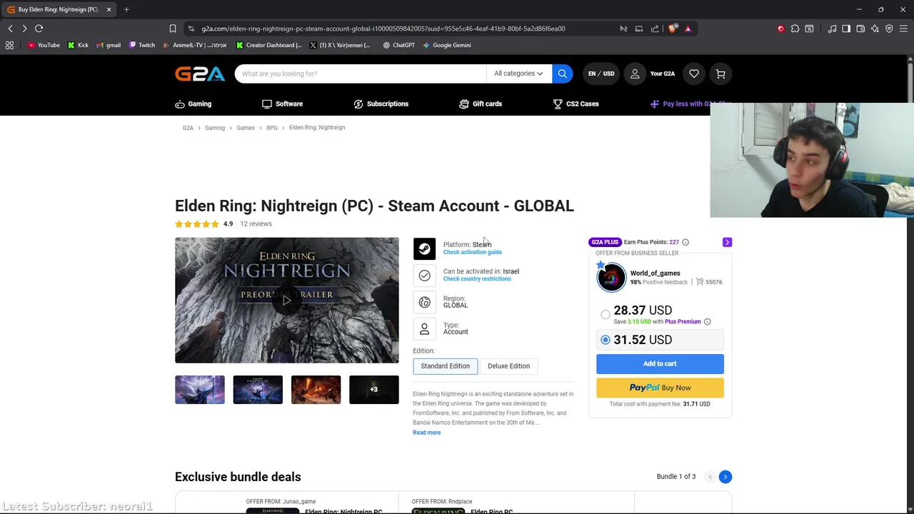
Task: Open the shopping cart icon
Action: click(720, 74)
